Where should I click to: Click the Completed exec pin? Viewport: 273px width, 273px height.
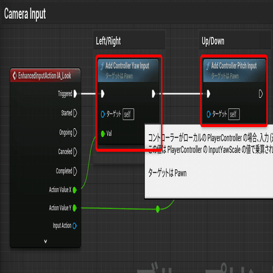tap(75, 171)
